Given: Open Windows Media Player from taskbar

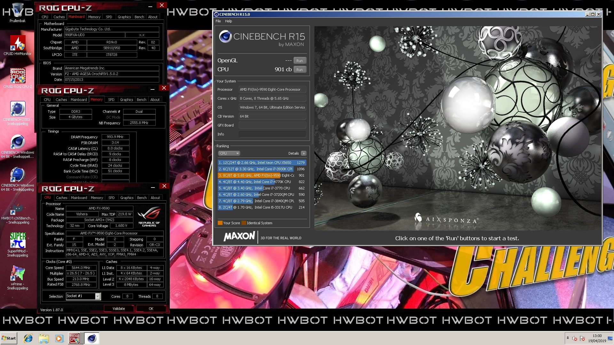Looking at the screenshot, I should [59, 338].
